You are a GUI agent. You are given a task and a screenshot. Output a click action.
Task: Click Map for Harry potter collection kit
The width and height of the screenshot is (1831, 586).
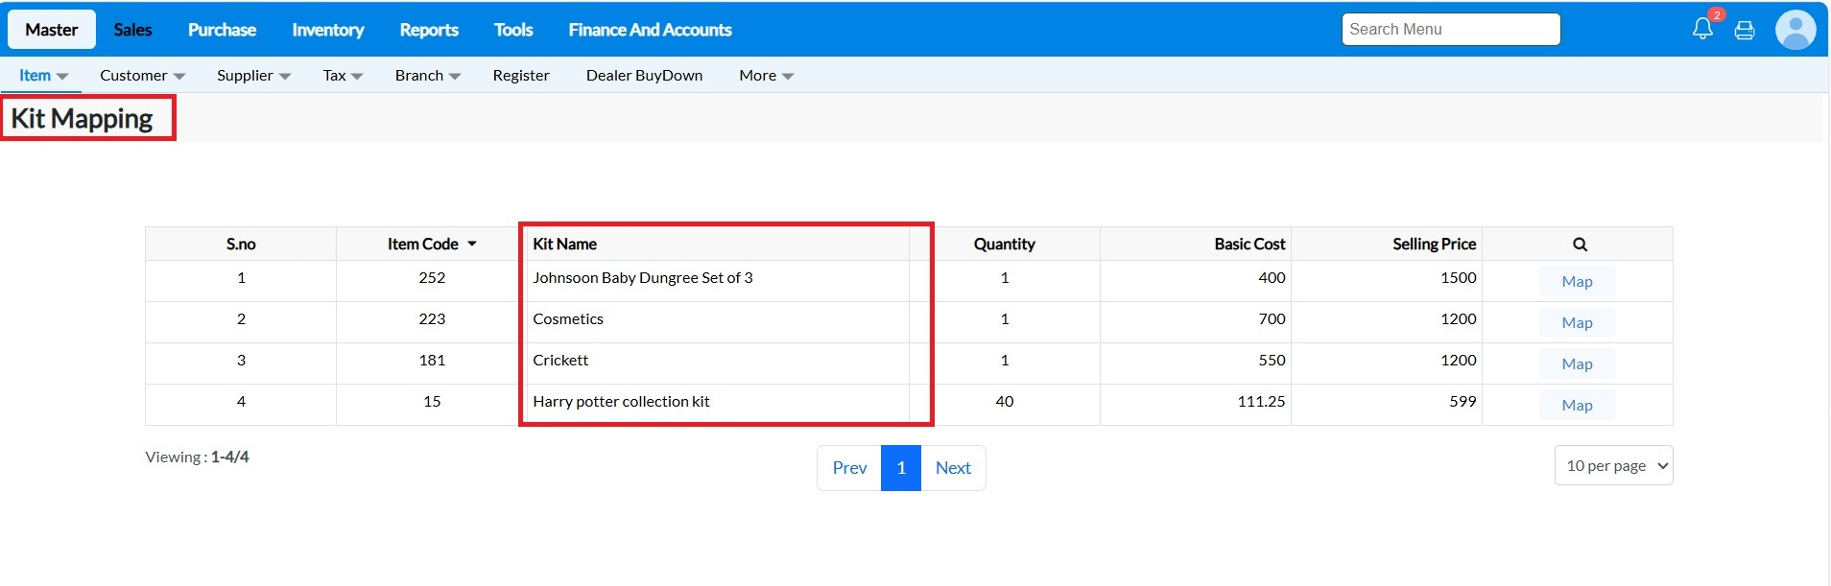pyautogui.click(x=1577, y=406)
